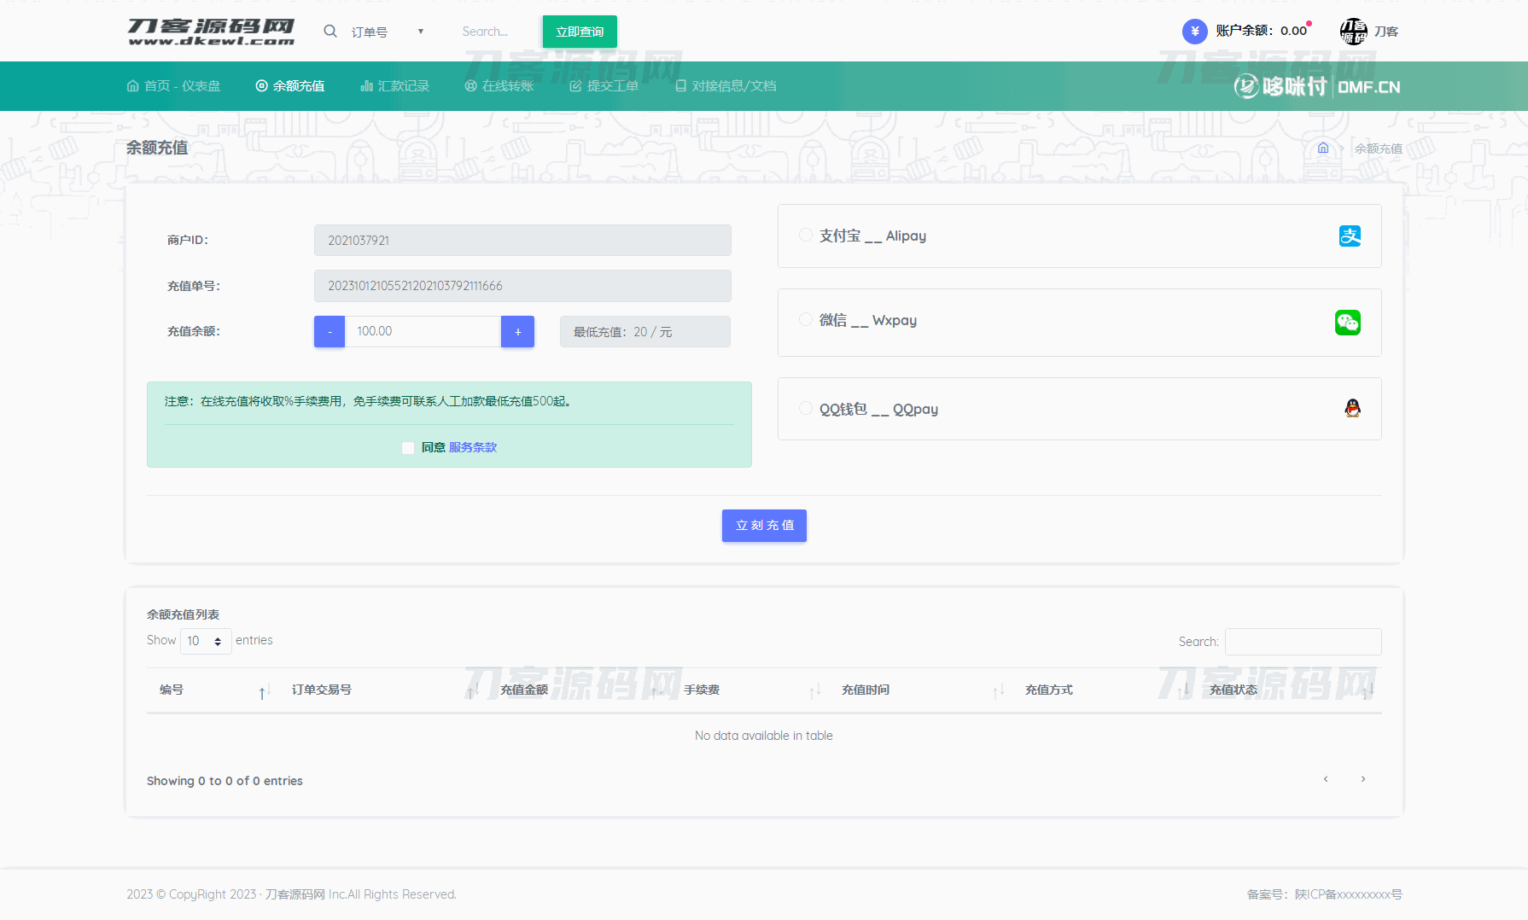This screenshot has height=920, width=1528.
Task: Click the QQ penguin icon
Action: (1352, 409)
